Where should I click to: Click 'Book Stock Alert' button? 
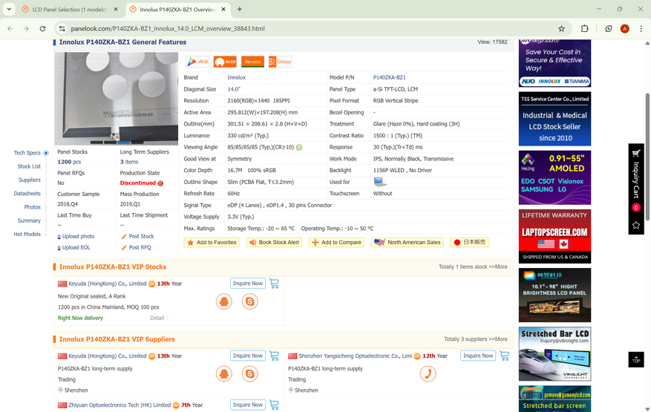click(274, 243)
